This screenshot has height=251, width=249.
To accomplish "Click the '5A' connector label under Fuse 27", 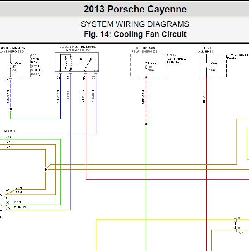I will [x=6, y=80].
